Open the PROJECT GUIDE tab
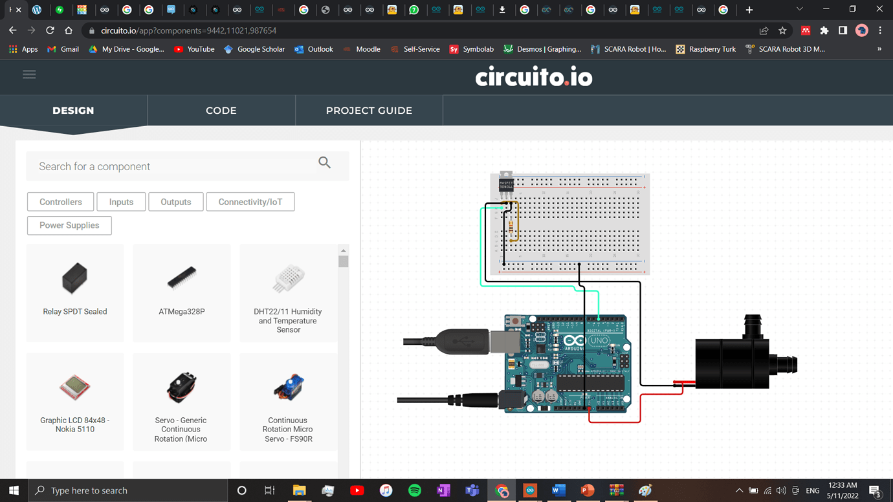 369,110
